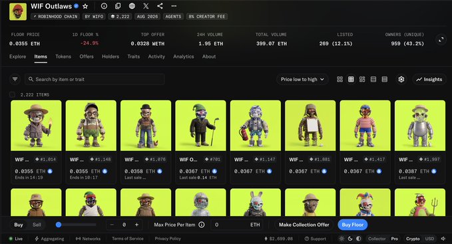Switch to mosaic grid view
Screen dimensions: 452x244
362,79
